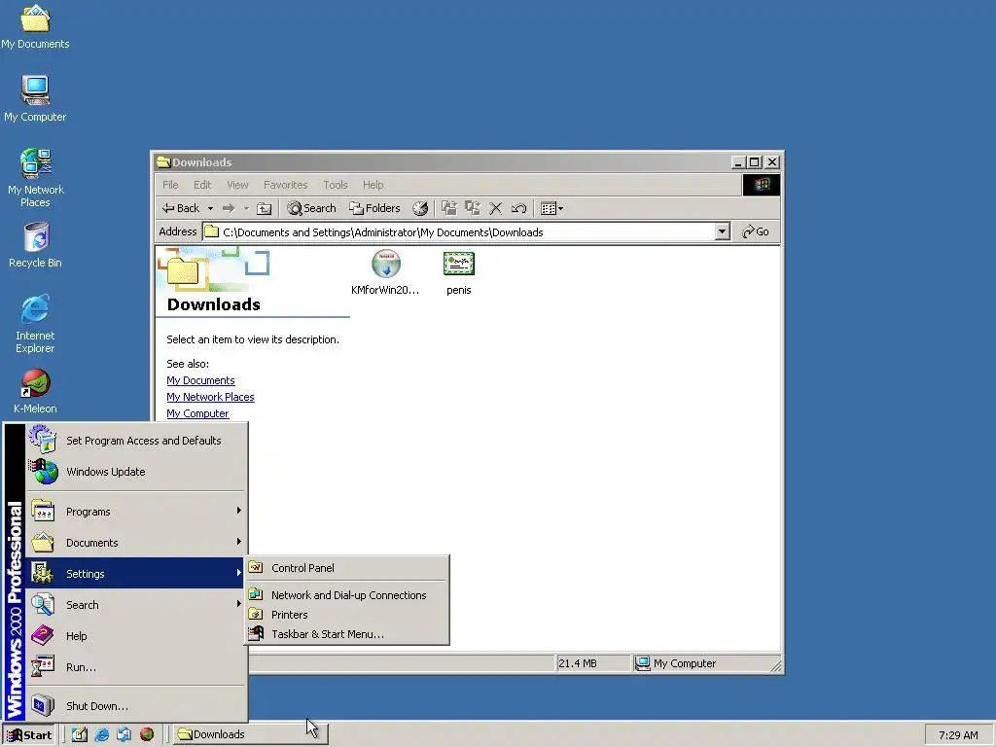Image resolution: width=996 pixels, height=747 pixels.
Task: Select the certificate file icon in Downloads
Action: [x=459, y=273]
